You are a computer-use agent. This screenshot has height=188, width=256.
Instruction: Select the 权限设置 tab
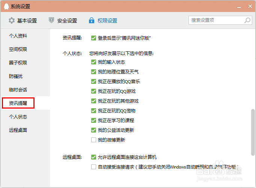(x=103, y=21)
